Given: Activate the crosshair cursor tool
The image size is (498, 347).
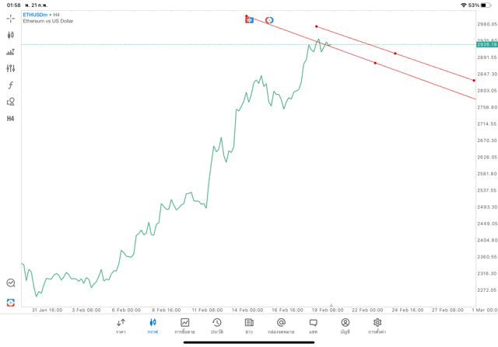Looking at the screenshot, I should (x=11, y=18).
